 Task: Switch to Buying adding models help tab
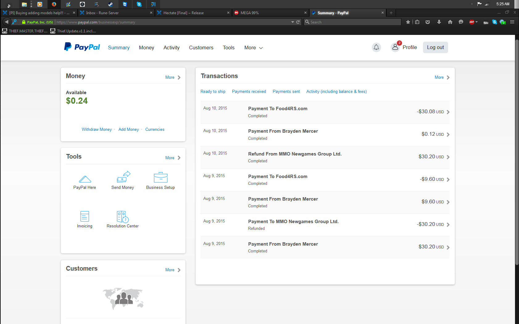39,13
